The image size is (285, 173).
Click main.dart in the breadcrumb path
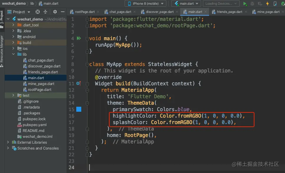49,4
